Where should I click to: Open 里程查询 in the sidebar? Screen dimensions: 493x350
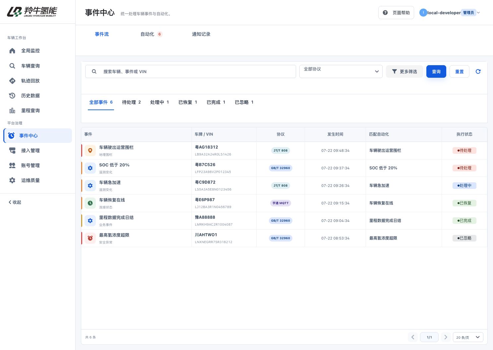tap(37, 110)
